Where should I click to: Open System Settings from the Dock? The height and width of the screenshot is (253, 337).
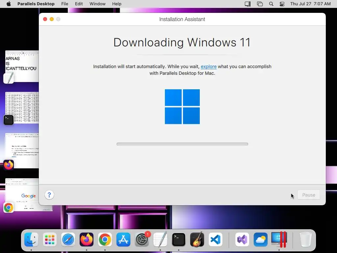142,239
